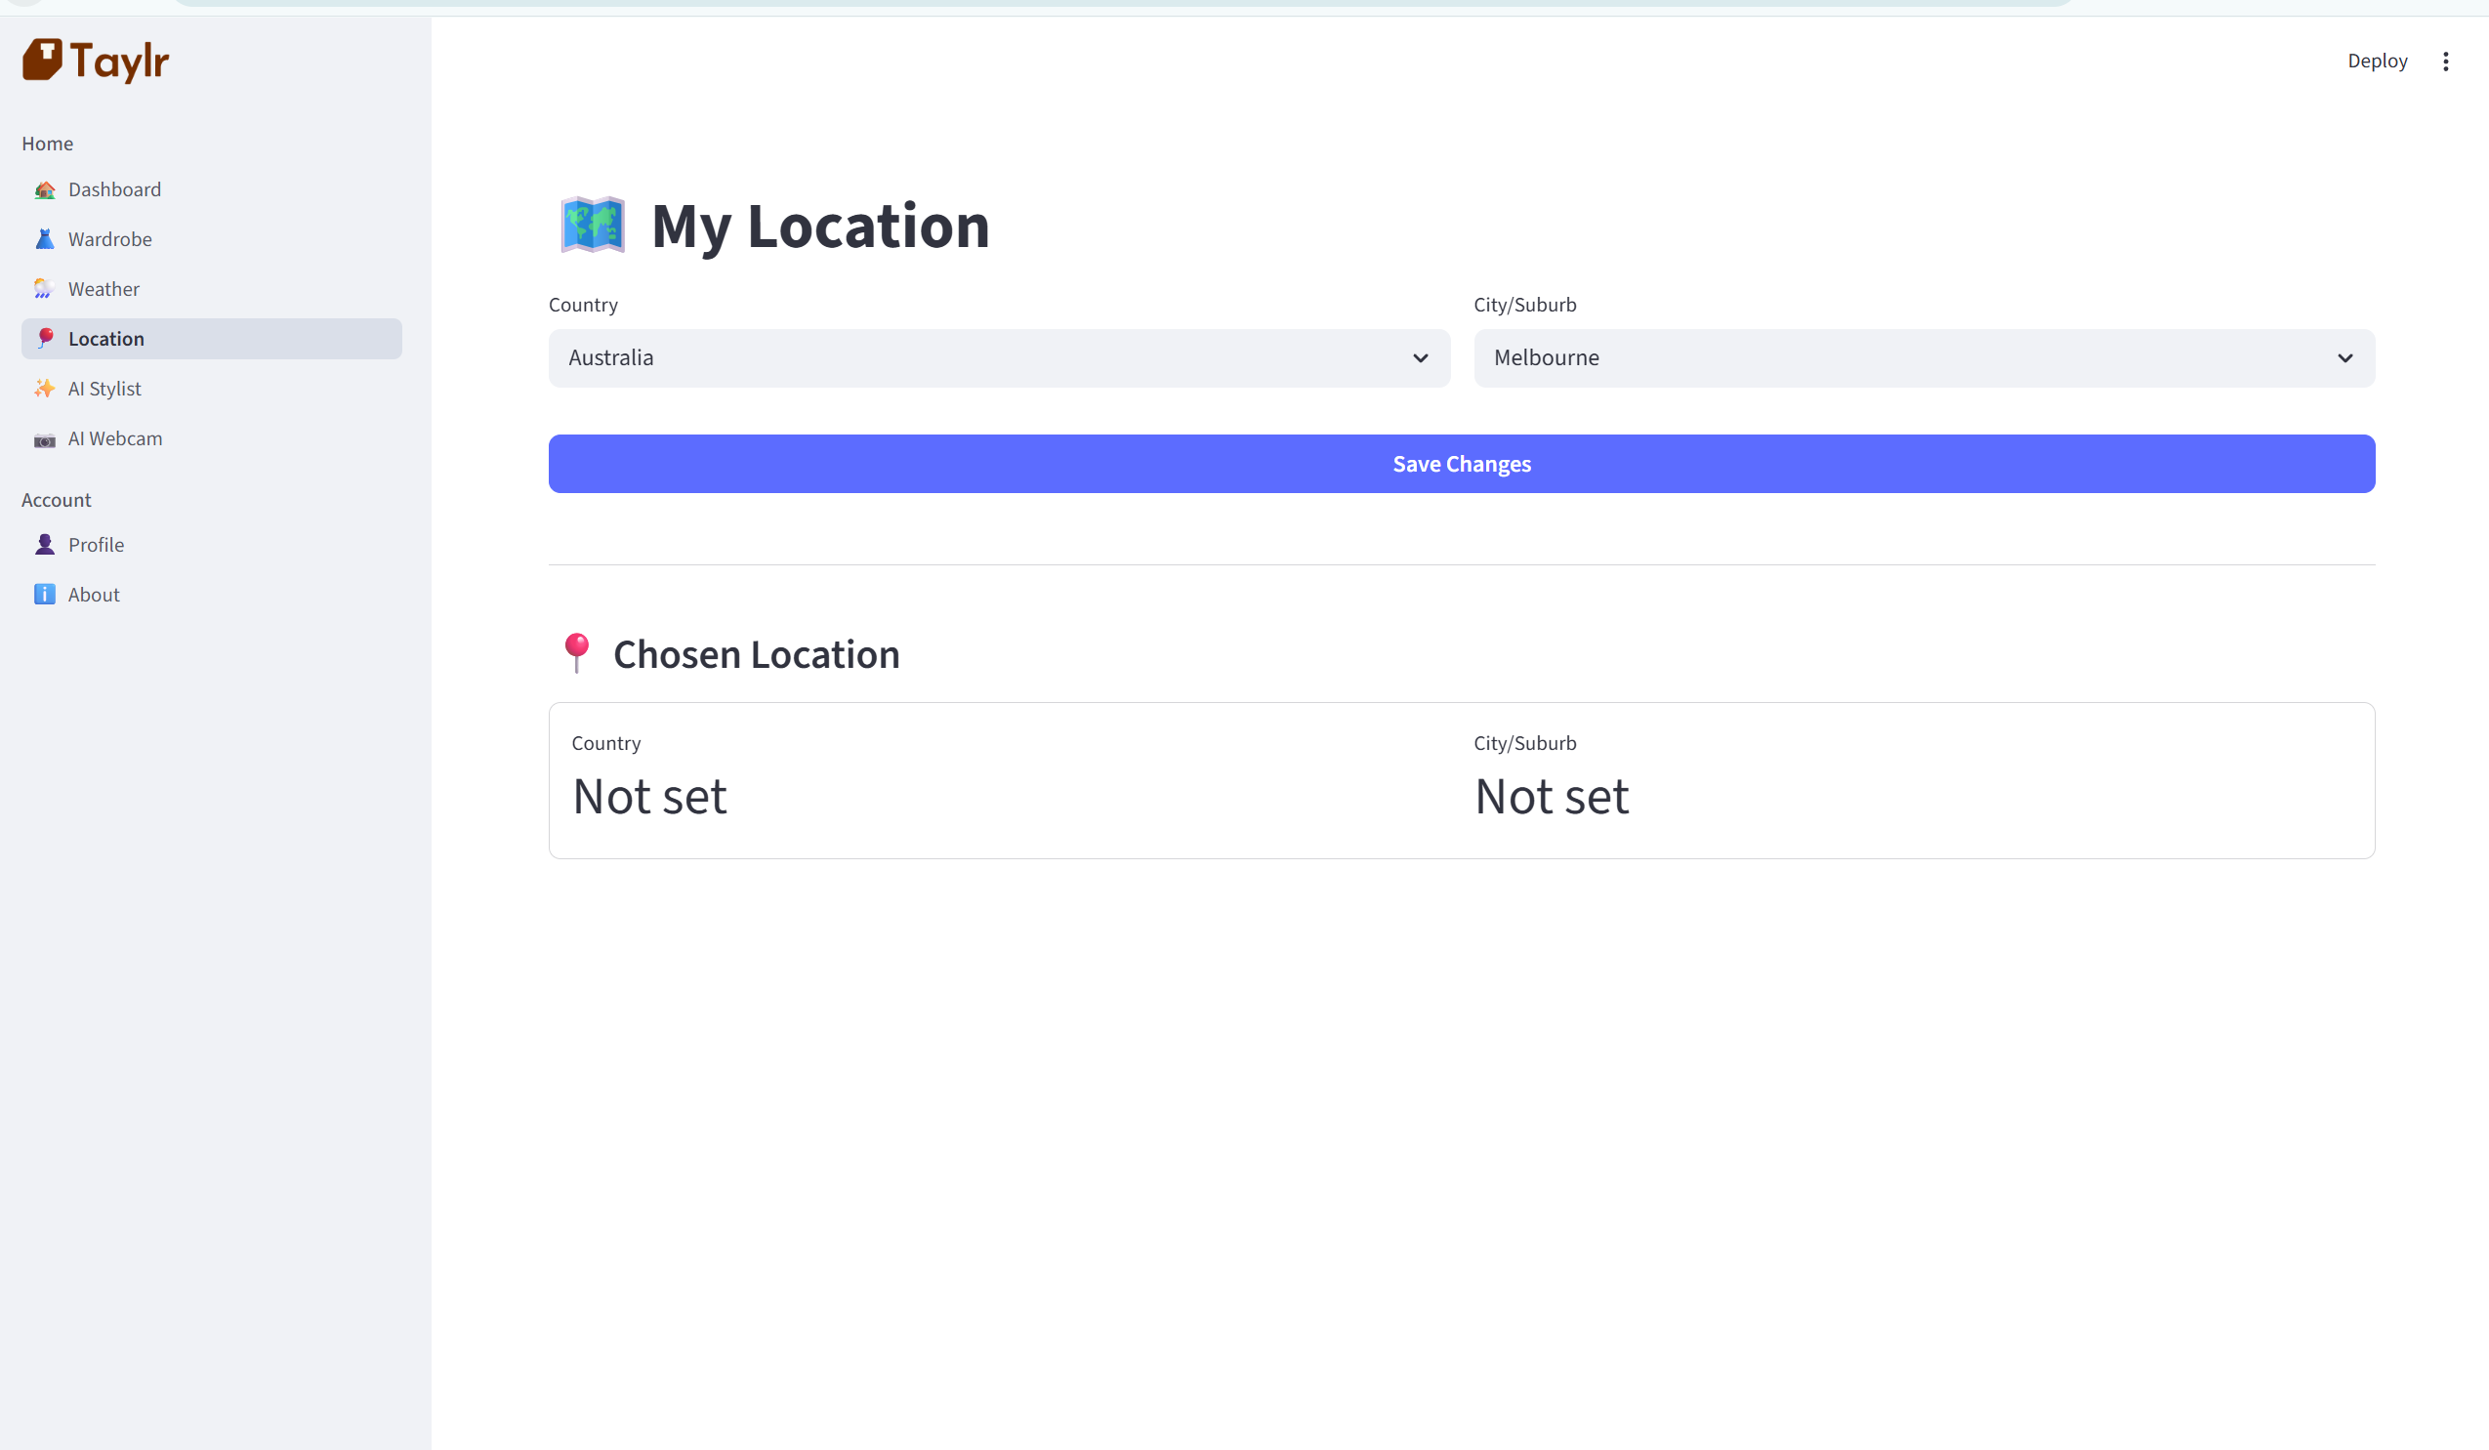The height and width of the screenshot is (1450, 2489).
Task: Click the About info icon
Action: tap(45, 595)
